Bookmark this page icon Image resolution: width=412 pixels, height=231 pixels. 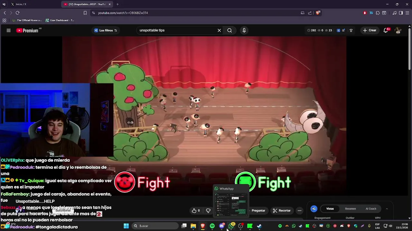coord(85,13)
